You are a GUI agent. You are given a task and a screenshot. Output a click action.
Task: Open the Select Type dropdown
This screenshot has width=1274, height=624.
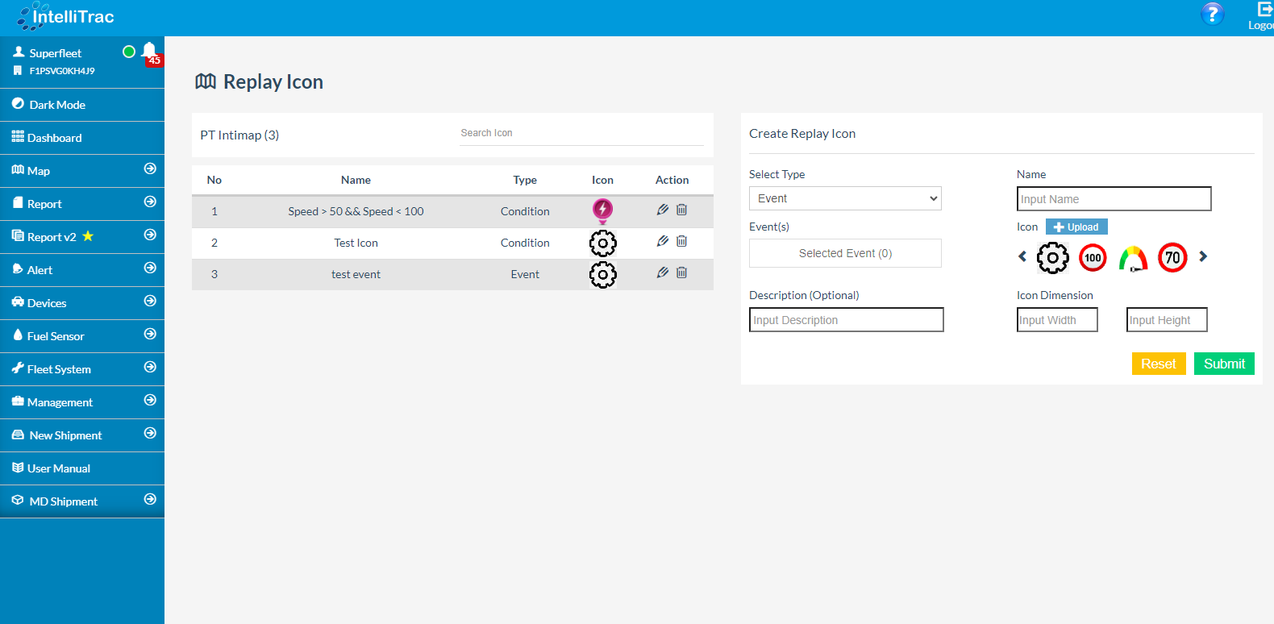click(x=844, y=198)
